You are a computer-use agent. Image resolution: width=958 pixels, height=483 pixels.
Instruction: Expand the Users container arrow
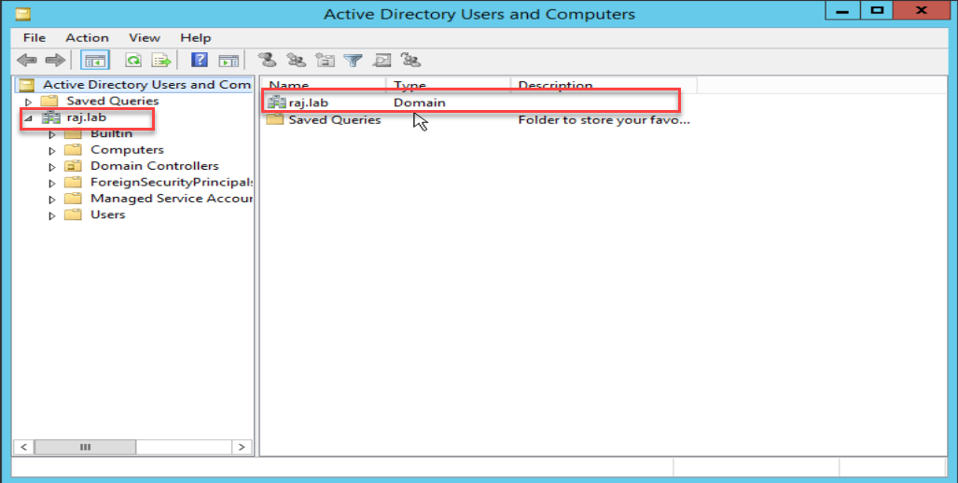click(52, 215)
